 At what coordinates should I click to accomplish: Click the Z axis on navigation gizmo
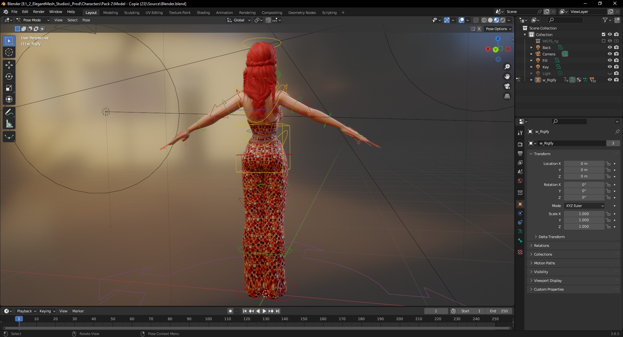[498, 39]
